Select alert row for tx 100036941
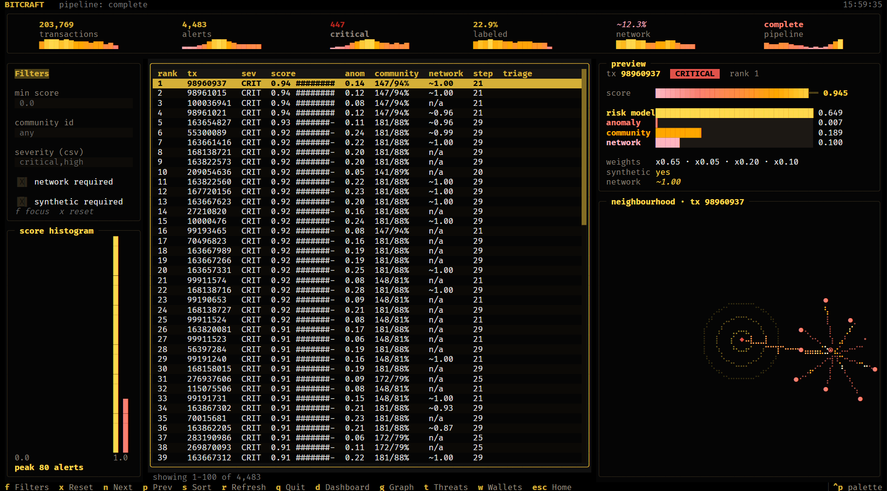 [367, 103]
